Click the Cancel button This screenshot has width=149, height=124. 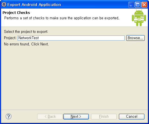click(132, 117)
